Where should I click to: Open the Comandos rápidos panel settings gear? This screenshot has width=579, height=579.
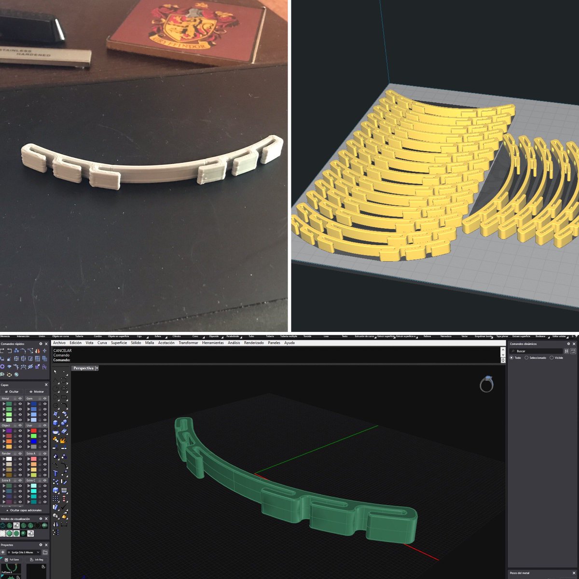[x=41, y=343]
